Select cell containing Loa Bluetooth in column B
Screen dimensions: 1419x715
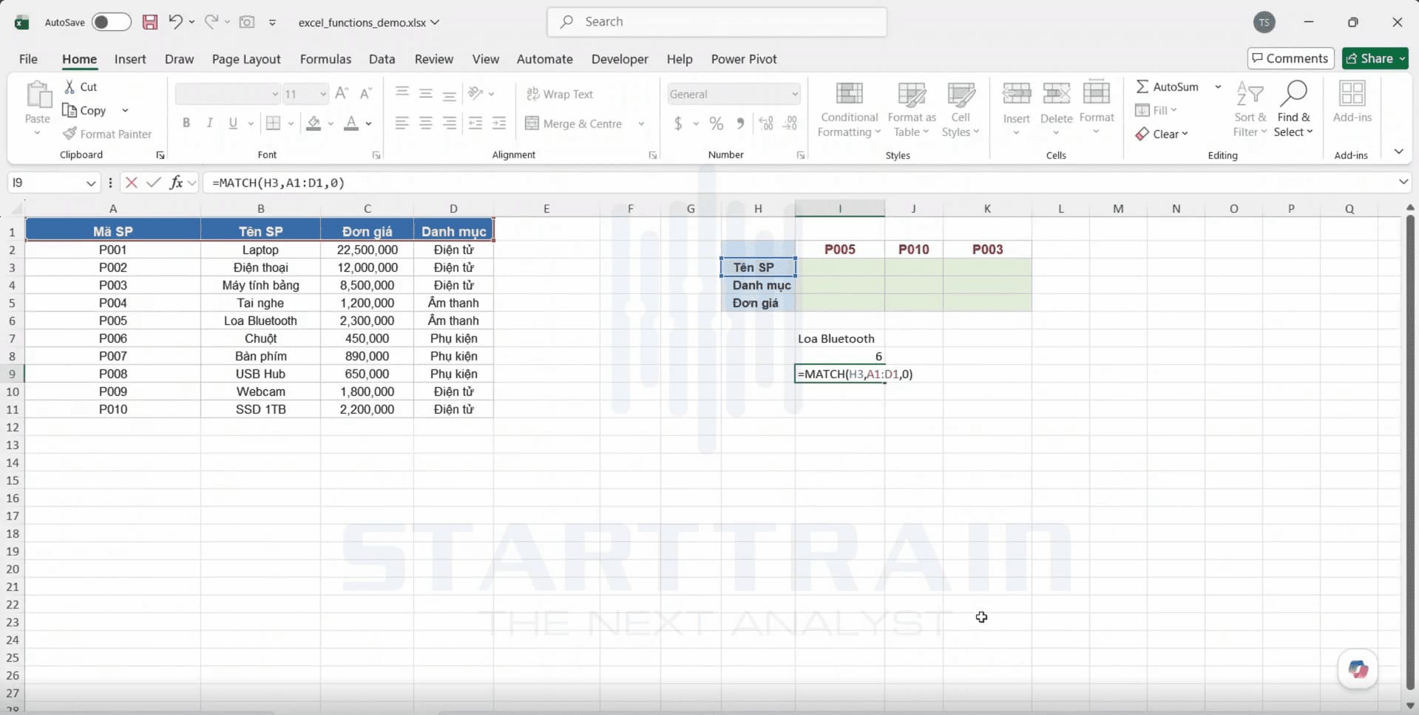coord(260,321)
